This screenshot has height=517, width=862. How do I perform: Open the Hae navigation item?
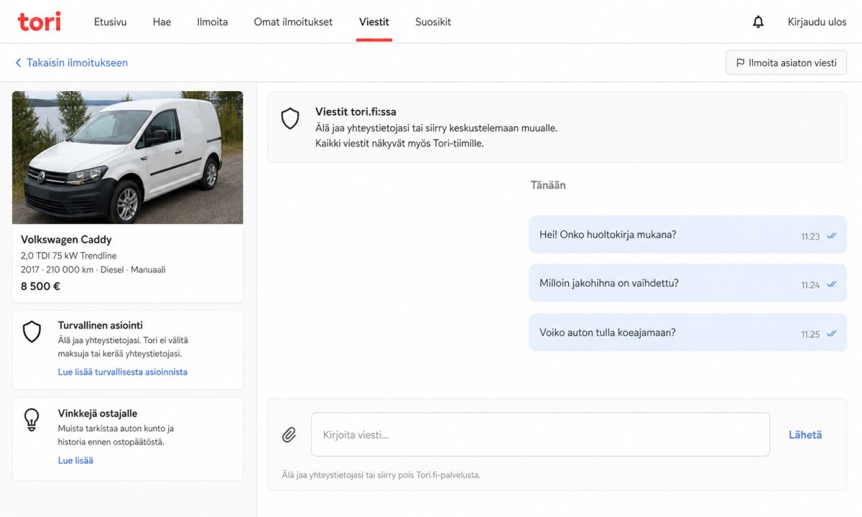click(162, 22)
